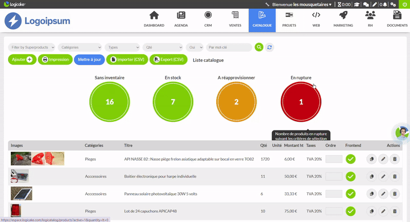The height and width of the screenshot is (222, 410).
Task: Open the chat messages icon
Action: tap(366, 4)
